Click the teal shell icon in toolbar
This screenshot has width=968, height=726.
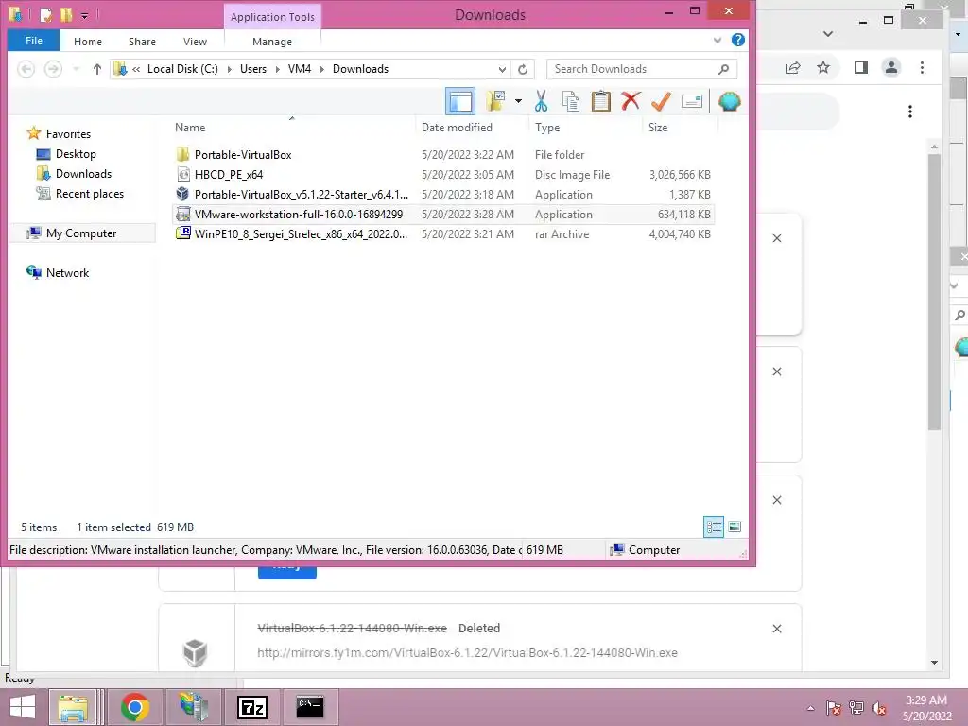729,101
